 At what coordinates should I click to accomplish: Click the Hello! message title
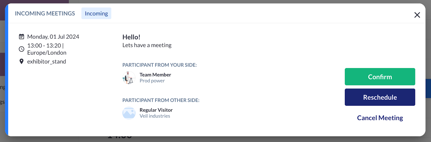point(131,37)
